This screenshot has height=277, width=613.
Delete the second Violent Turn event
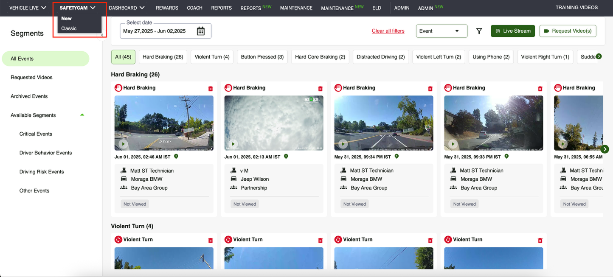click(x=320, y=241)
